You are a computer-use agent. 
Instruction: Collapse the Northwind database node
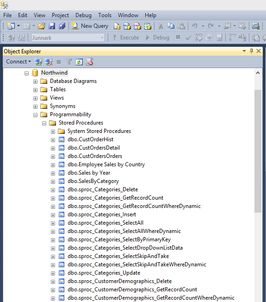tap(26, 73)
